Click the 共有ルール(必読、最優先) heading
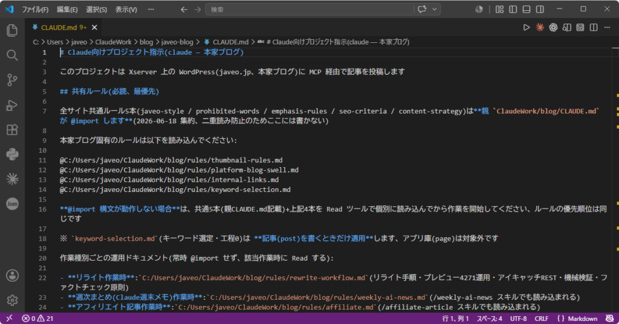619x324 pixels. point(109,92)
